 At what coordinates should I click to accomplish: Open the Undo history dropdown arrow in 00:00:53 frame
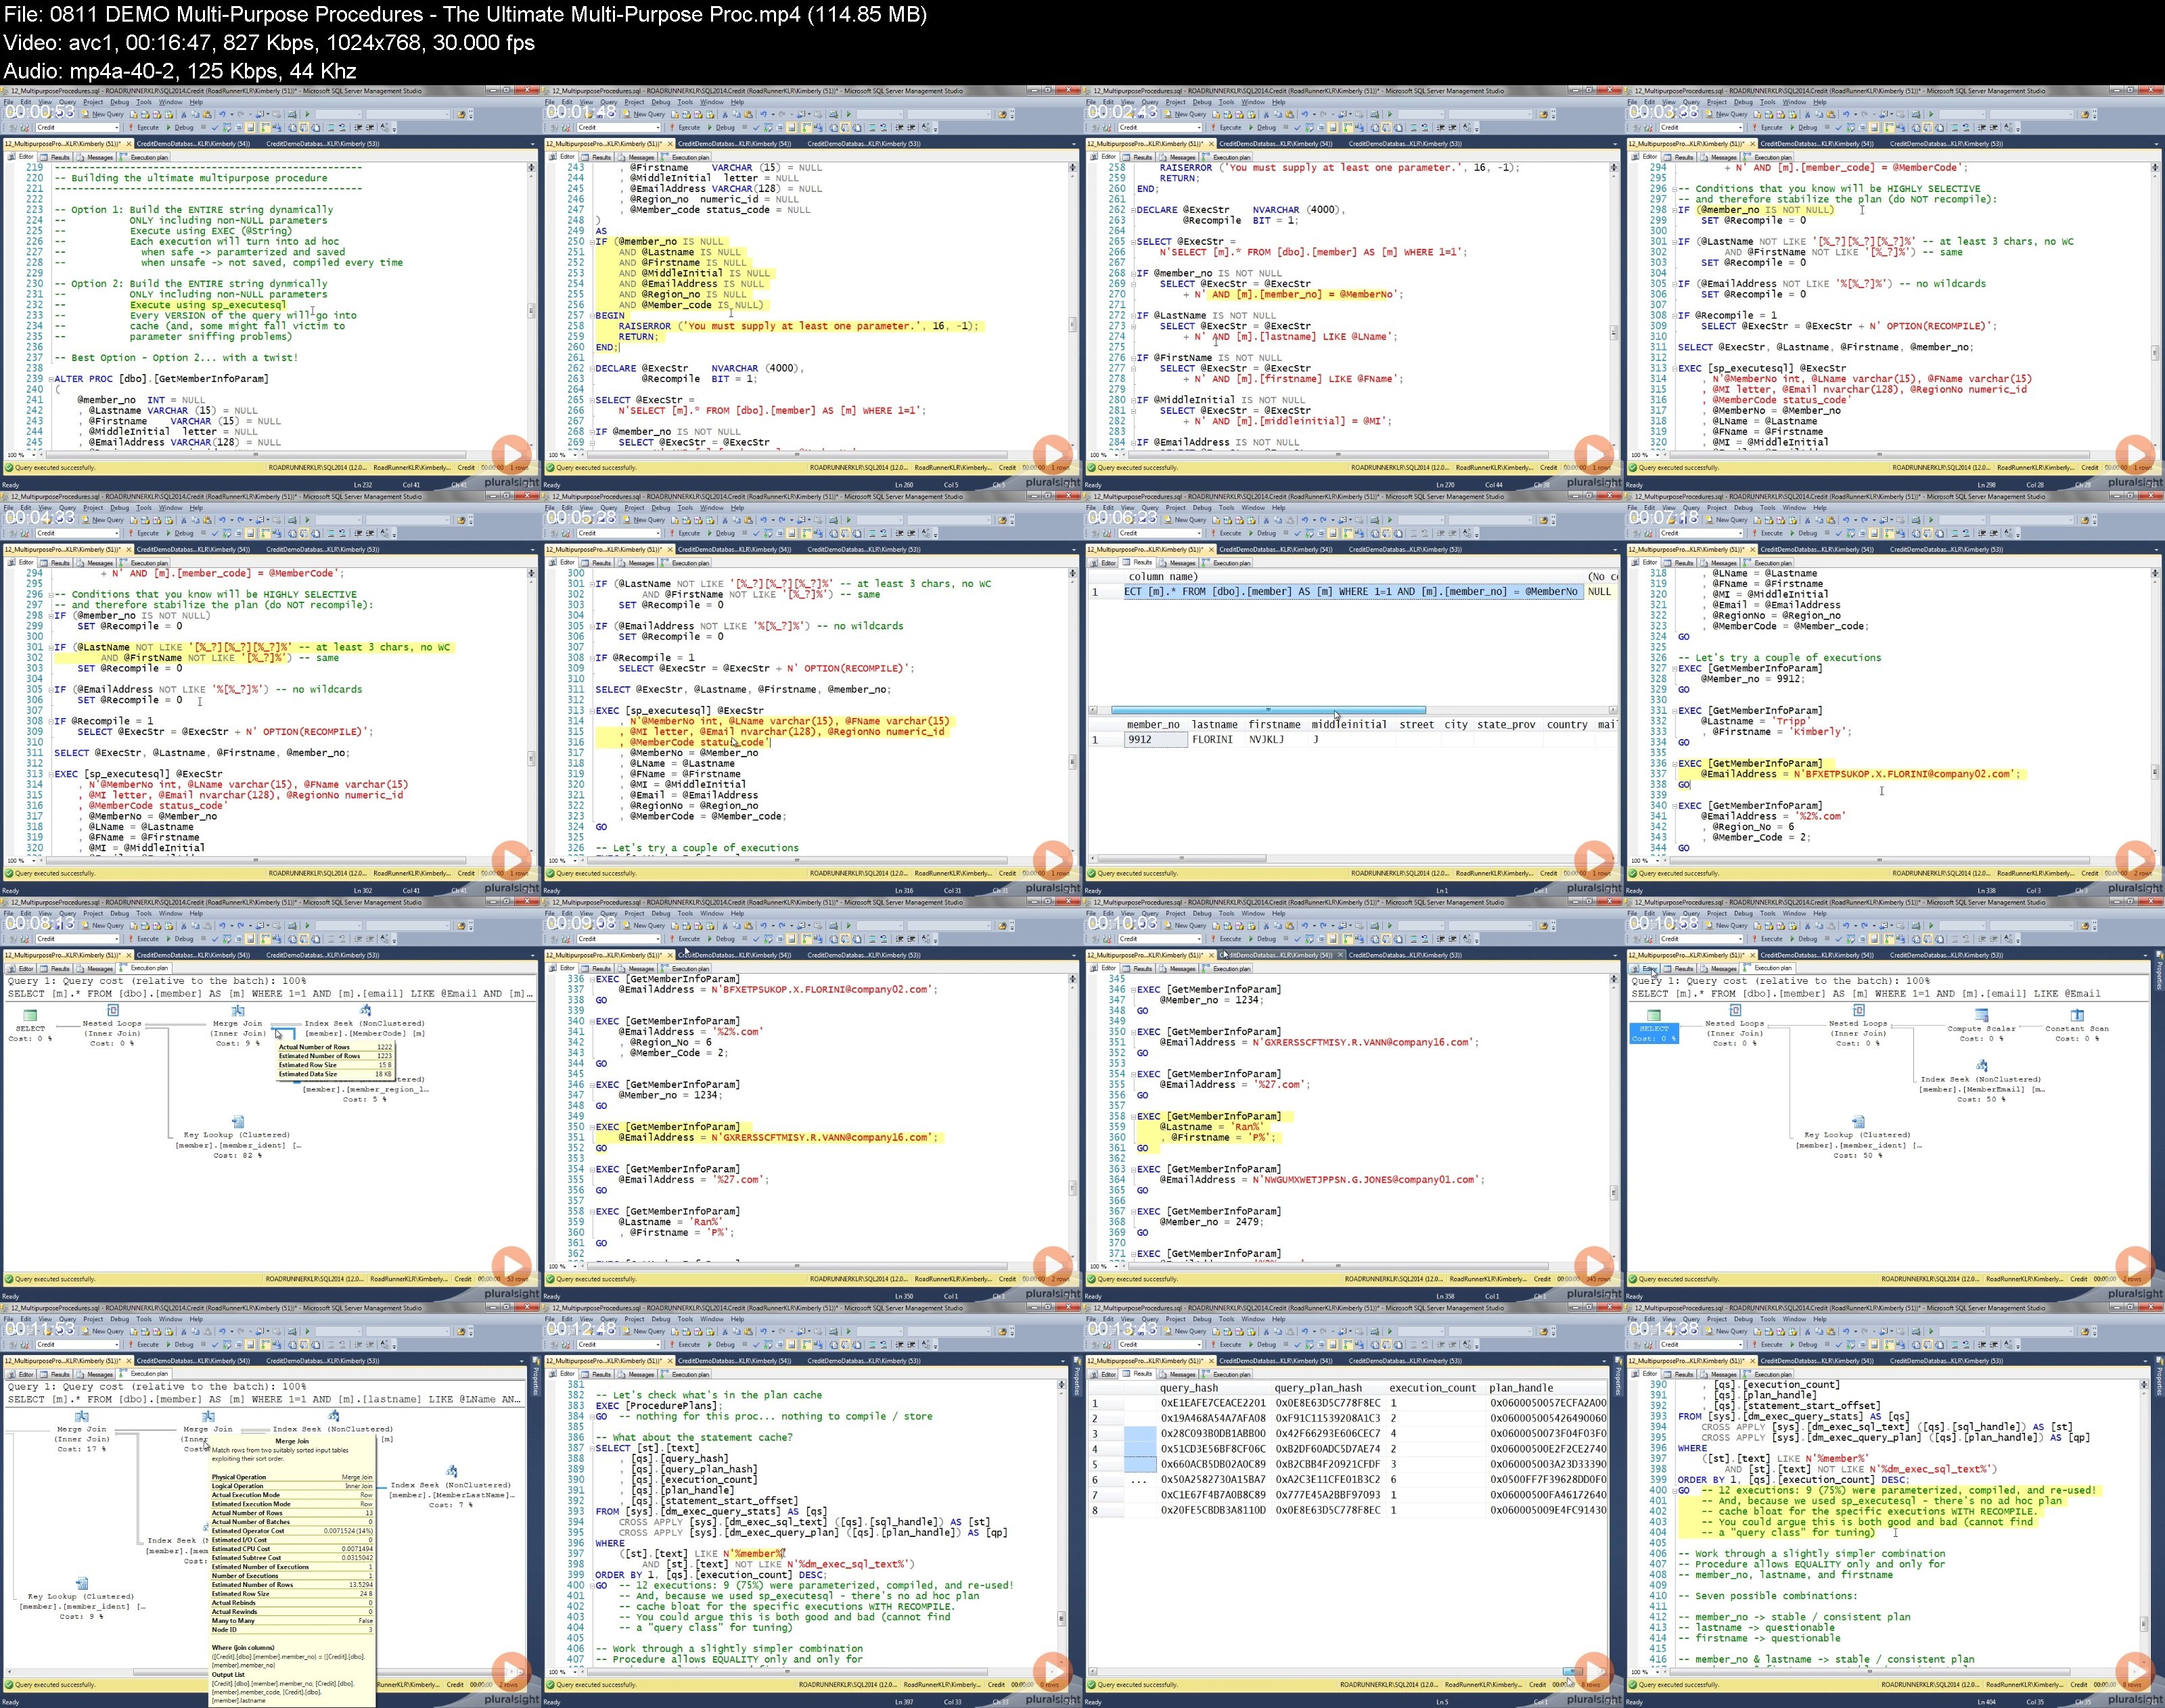pos(232,114)
